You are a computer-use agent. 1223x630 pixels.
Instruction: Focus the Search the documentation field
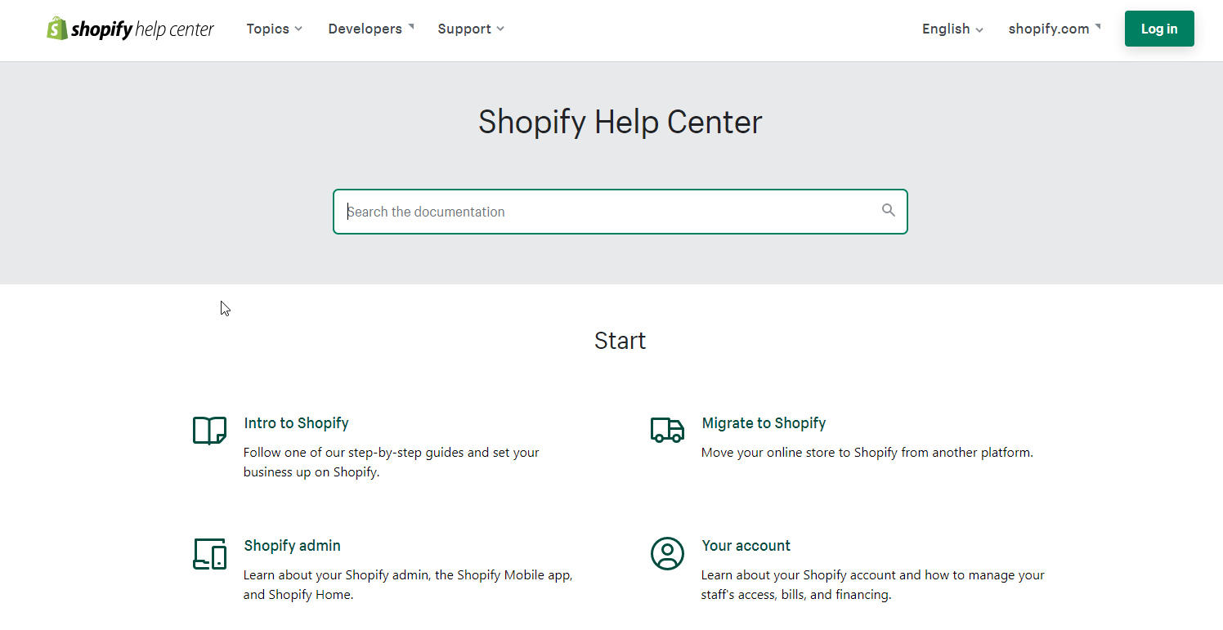pos(620,212)
